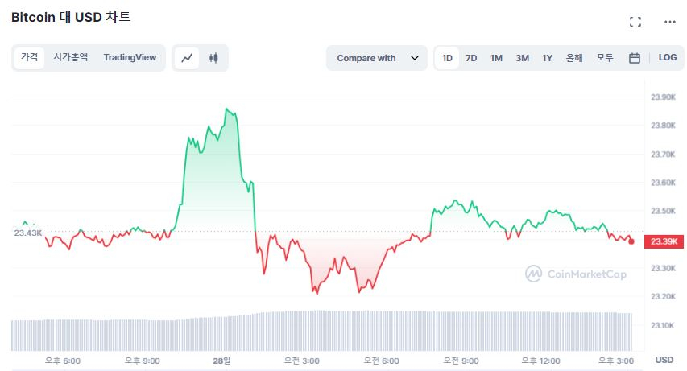Open the TradingView tab
The image size is (687, 371).
click(130, 57)
